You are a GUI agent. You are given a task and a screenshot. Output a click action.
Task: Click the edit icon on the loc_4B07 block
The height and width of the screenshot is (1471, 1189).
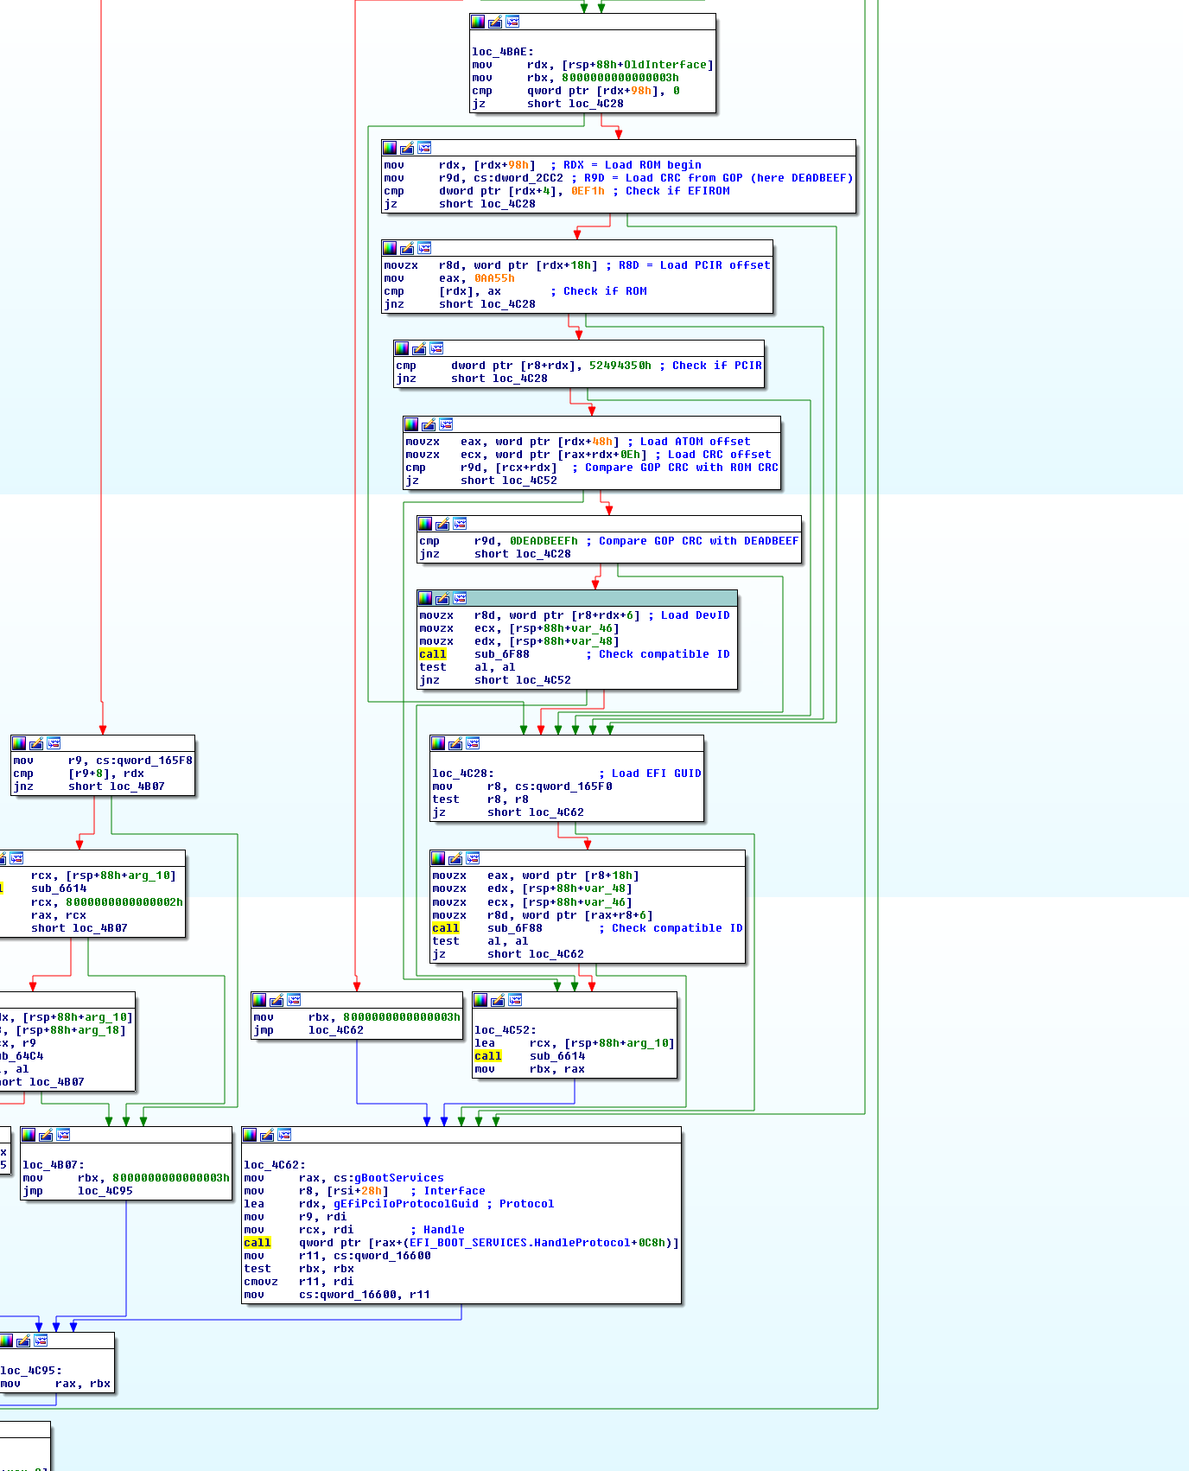(x=46, y=1135)
